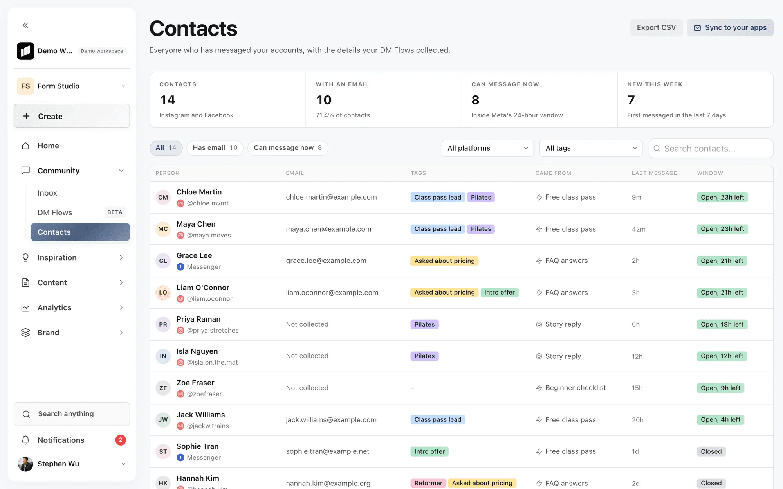The height and width of the screenshot is (489, 783).
Task: Open Stephen Wu user menu chevron
Action: click(x=123, y=464)
